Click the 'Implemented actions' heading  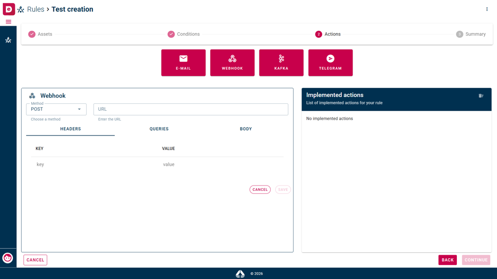335,95
